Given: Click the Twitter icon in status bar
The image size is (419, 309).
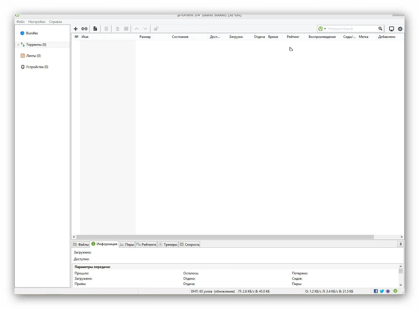Looking at the screenshot, I should pos(382,291).
